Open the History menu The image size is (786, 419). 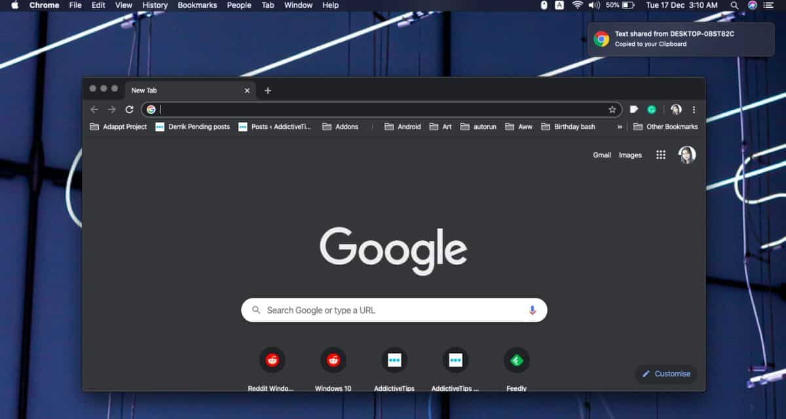pyautogui.click(x=155, y=5)
